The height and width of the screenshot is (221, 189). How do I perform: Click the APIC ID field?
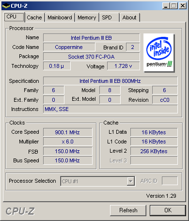(170, 181)
